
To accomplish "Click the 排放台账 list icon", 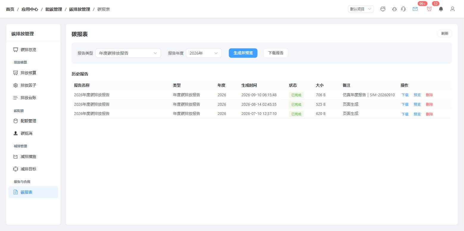I will [16, 98].
